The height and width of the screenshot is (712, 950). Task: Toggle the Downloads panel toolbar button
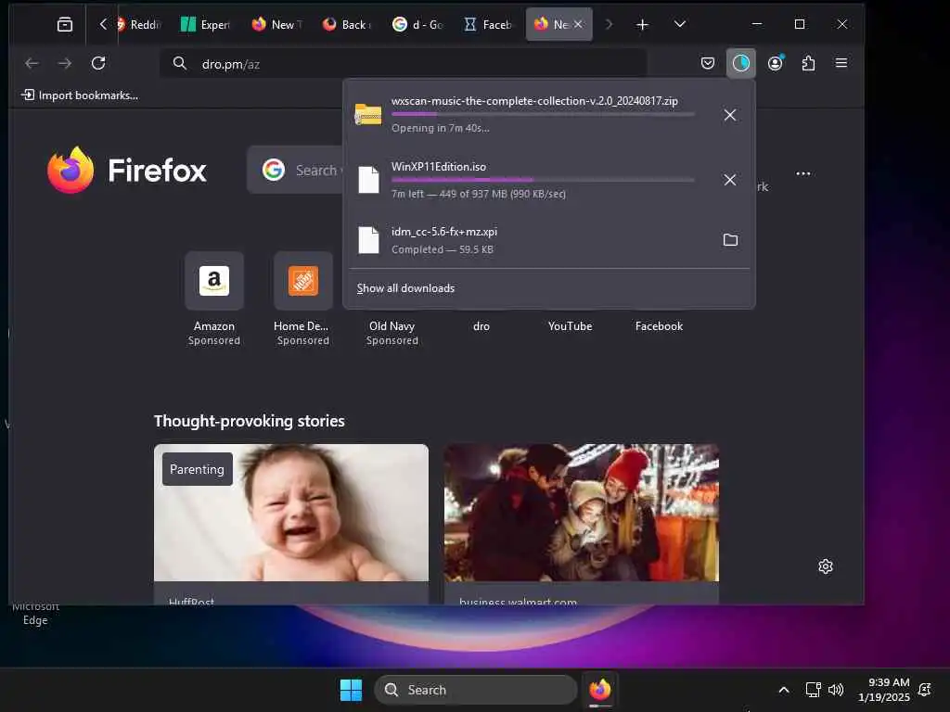(741, 63)
